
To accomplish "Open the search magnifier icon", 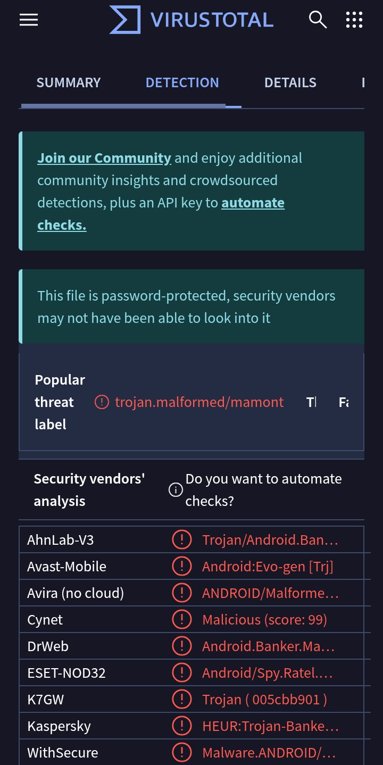I will pos(318,20).
